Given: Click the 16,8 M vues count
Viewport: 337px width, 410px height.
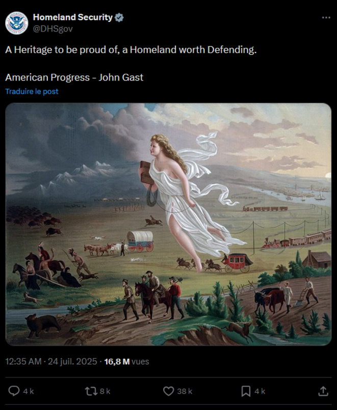Looking at the screenshot, I should click(126, 362).
